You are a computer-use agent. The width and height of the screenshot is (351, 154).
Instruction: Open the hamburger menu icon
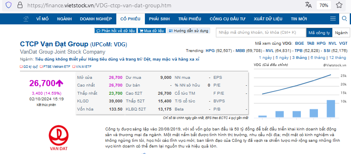(x=333, y=19)
